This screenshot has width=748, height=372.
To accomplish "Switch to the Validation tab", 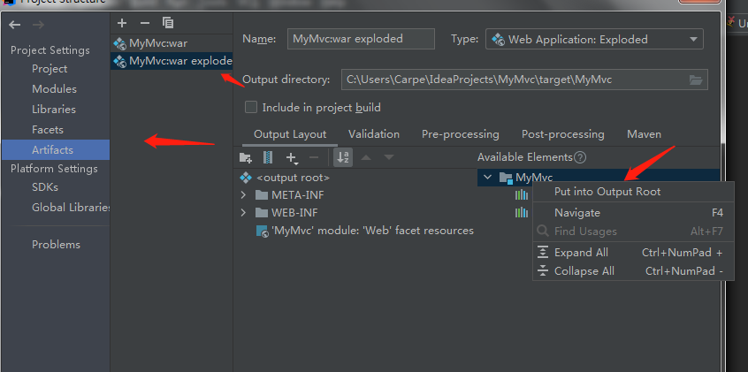I will coord(374,134).
